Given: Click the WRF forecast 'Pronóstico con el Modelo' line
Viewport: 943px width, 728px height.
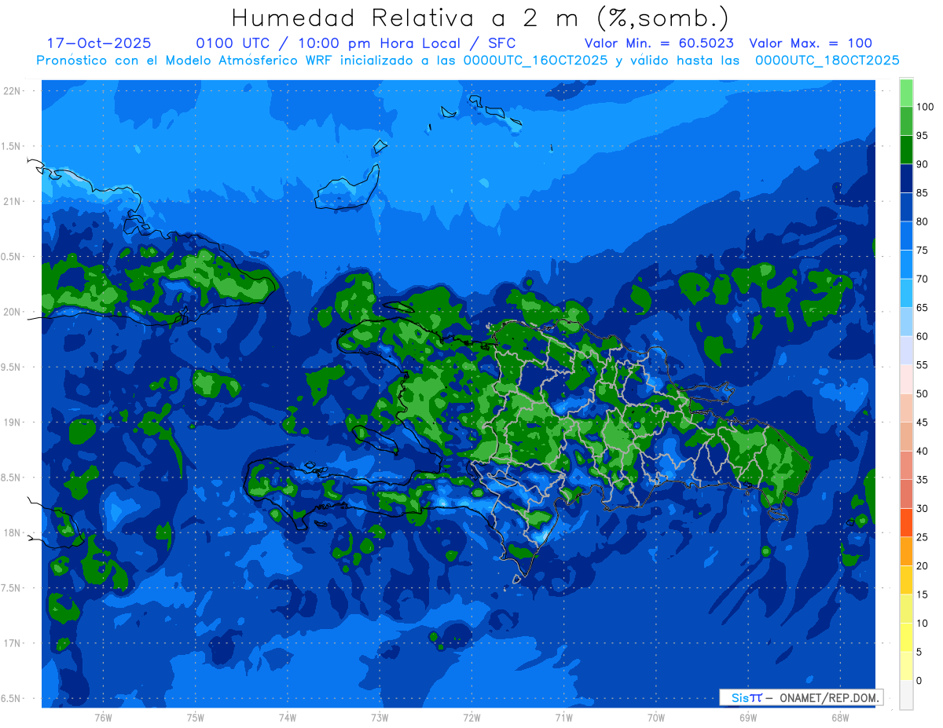Looking at the screenshot, I should (x=468, y=60).
